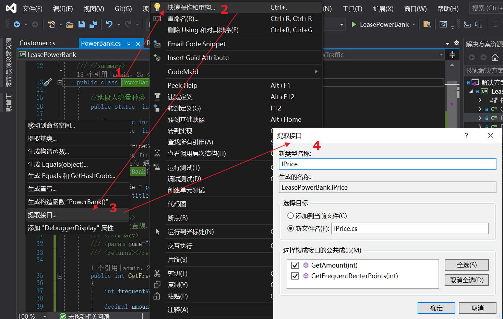Click the 取消 button in dialog
This screenshot has width=503, height=319.
(478, 308)
